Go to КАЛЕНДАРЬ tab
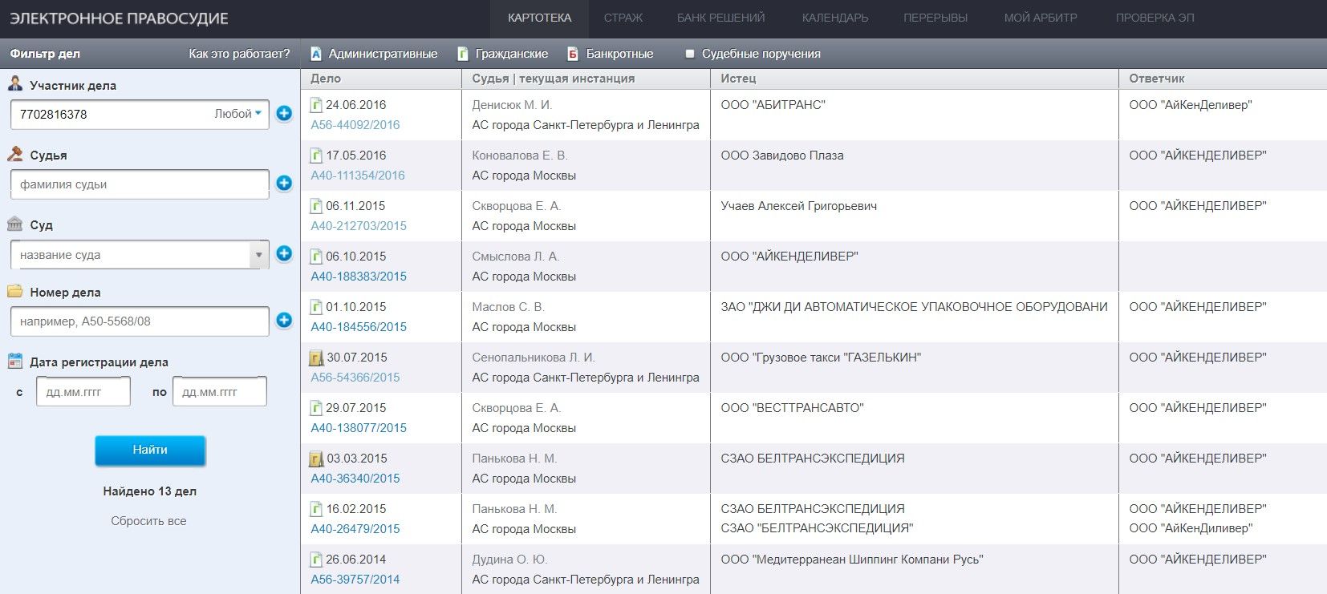The width and height of the screenshot is (1327, 594). pos(835,18)
